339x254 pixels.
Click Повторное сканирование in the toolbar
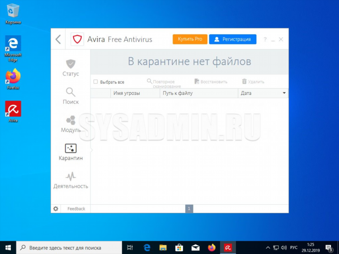pos(164,84)
